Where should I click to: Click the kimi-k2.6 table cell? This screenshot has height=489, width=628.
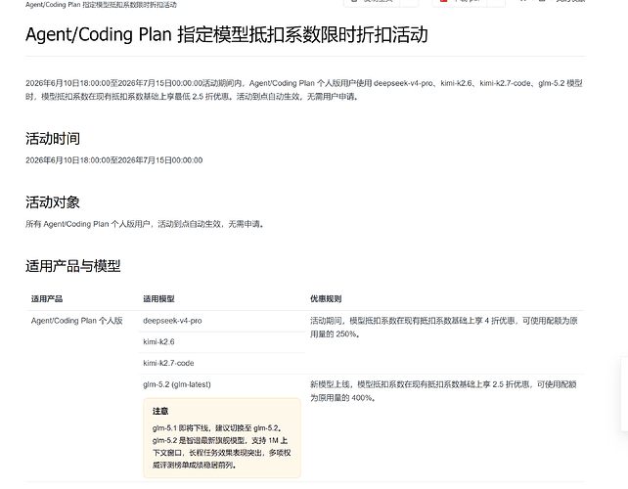pyautogui.click(x=158, y=341)
